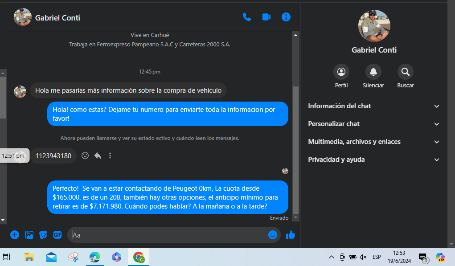This screenshot has height=266, width=455.
Task: Reply to the phone number message
Action: click(x=98, y=156)
